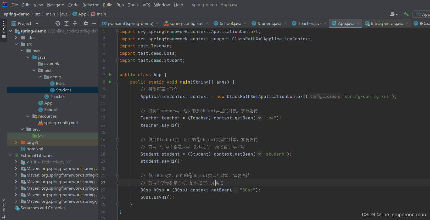This screenshot has height=220, width=430.
Task: Open the Project view type dropdown arrow
Action: click(x=37, y=24)
